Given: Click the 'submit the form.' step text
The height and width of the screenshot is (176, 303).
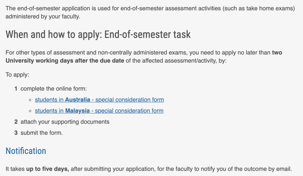Looking at the screenshot, I should coord(42,133).
